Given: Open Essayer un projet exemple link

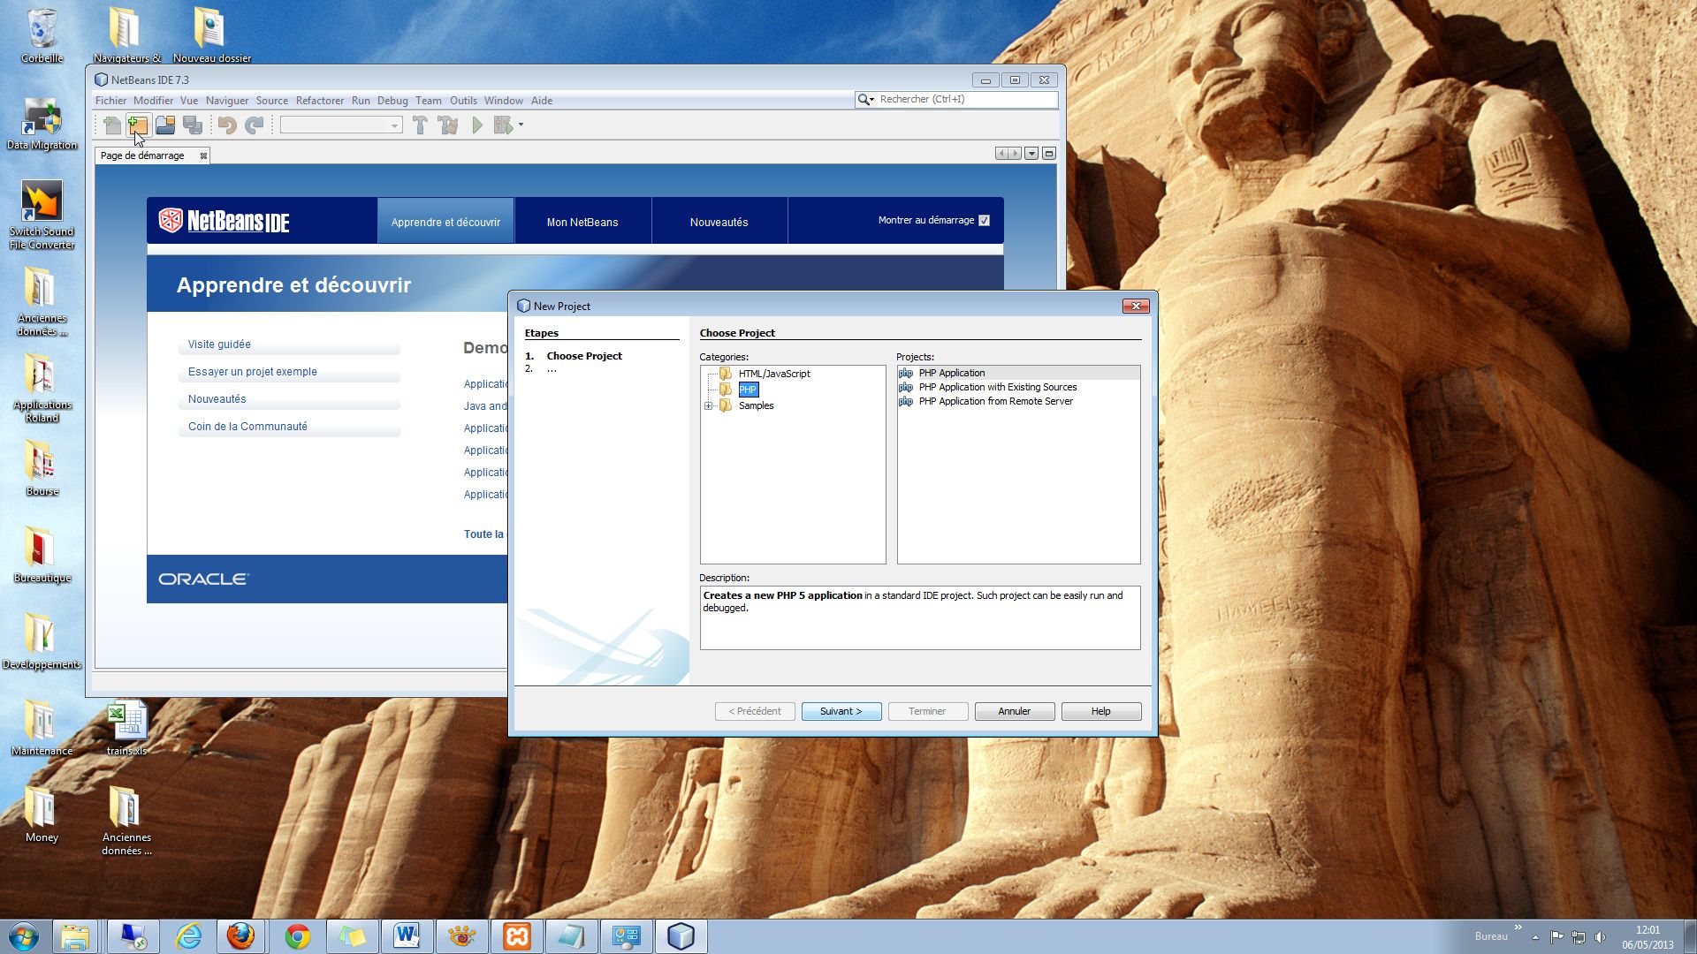Looking at the screenshot, I should tap(253, 372).
